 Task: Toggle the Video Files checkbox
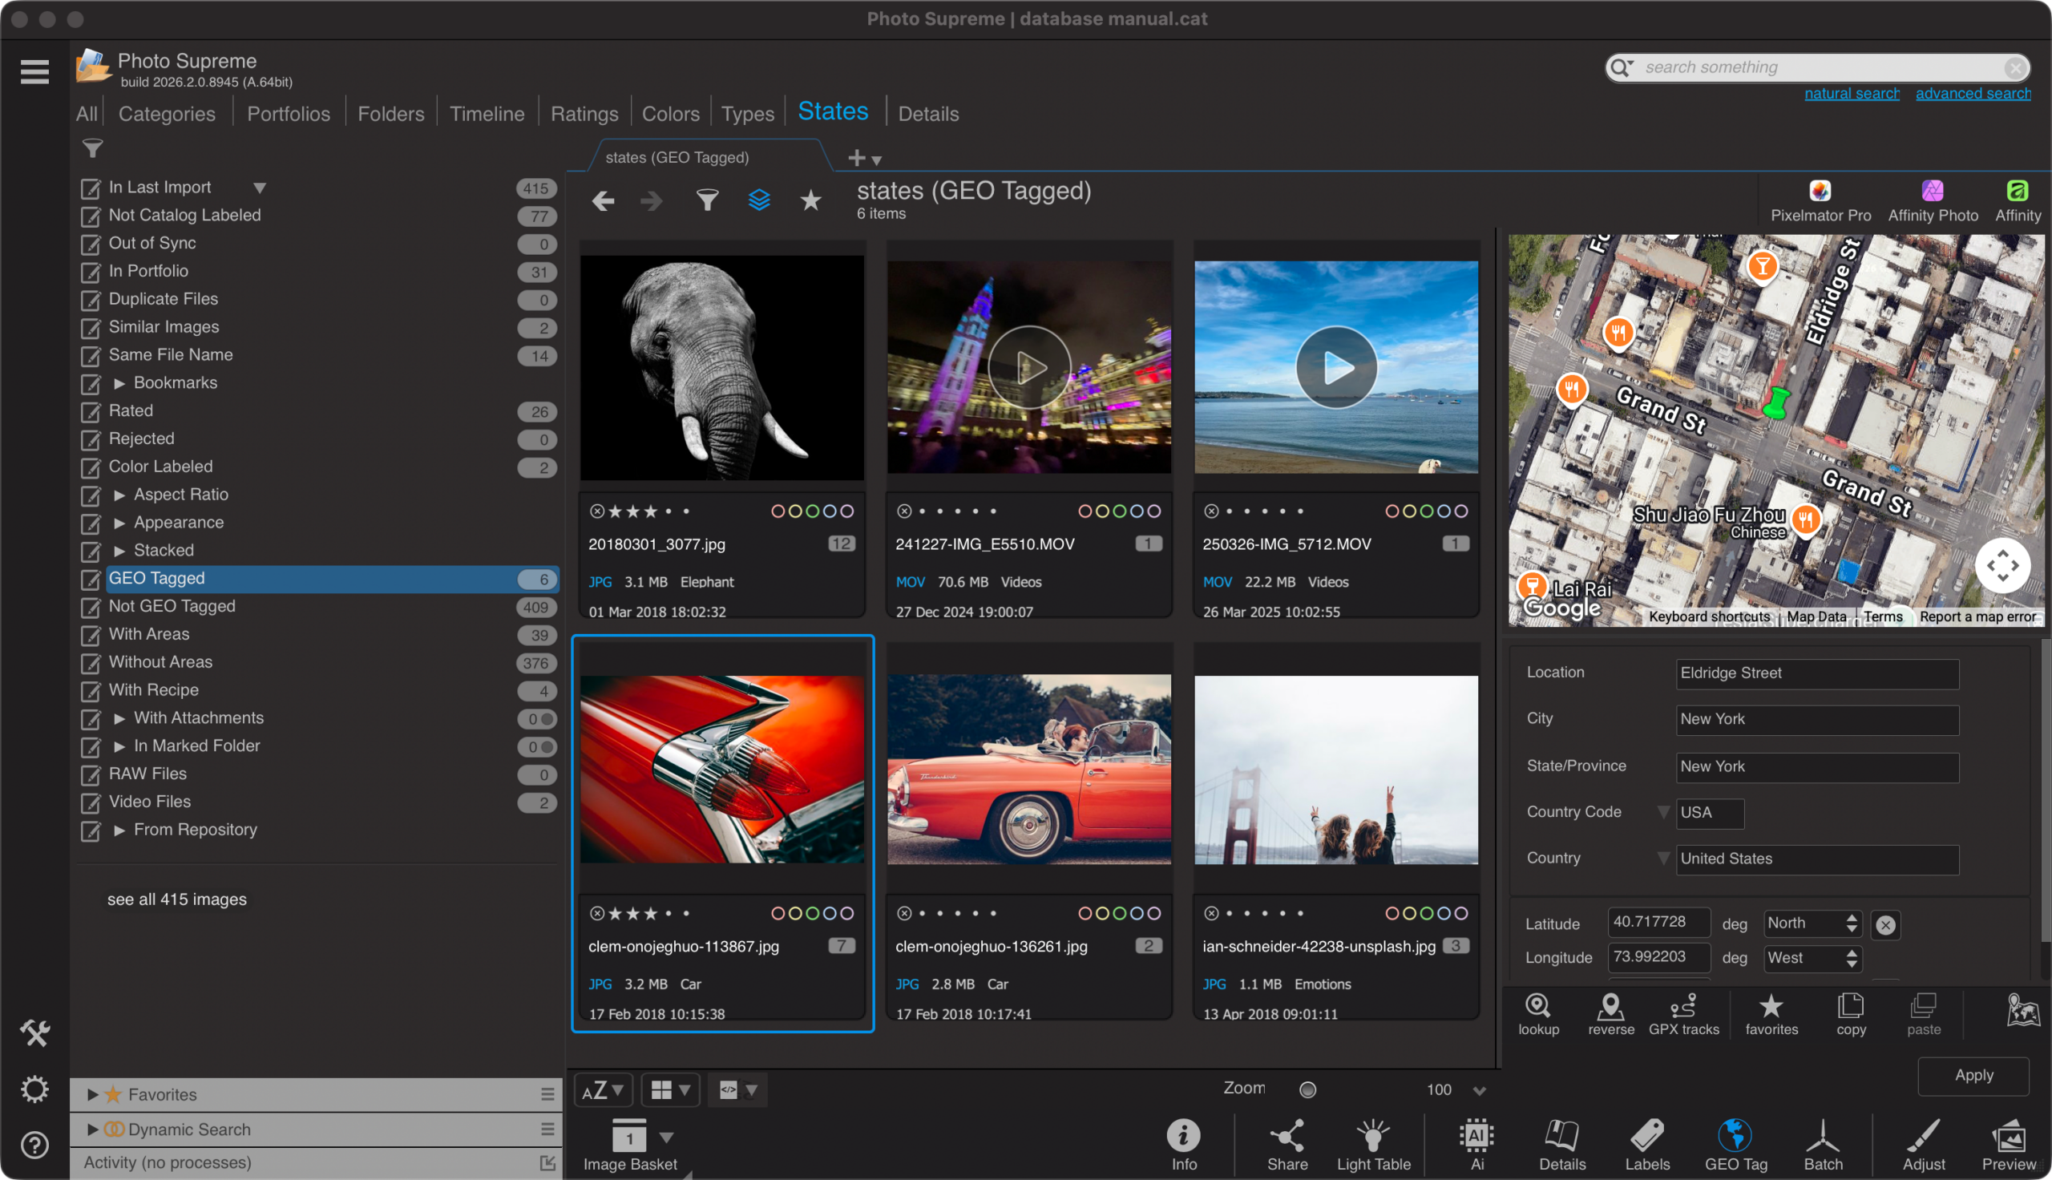91,802
